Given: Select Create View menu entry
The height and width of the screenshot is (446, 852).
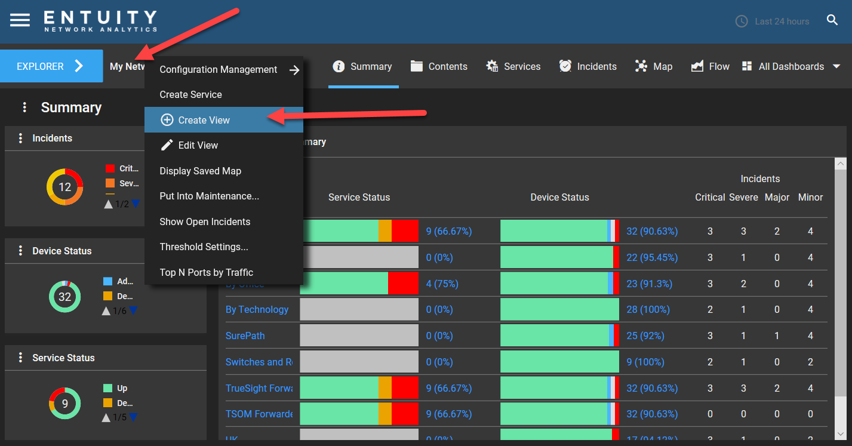Looking at the screenshot, I should coord(224,120).
